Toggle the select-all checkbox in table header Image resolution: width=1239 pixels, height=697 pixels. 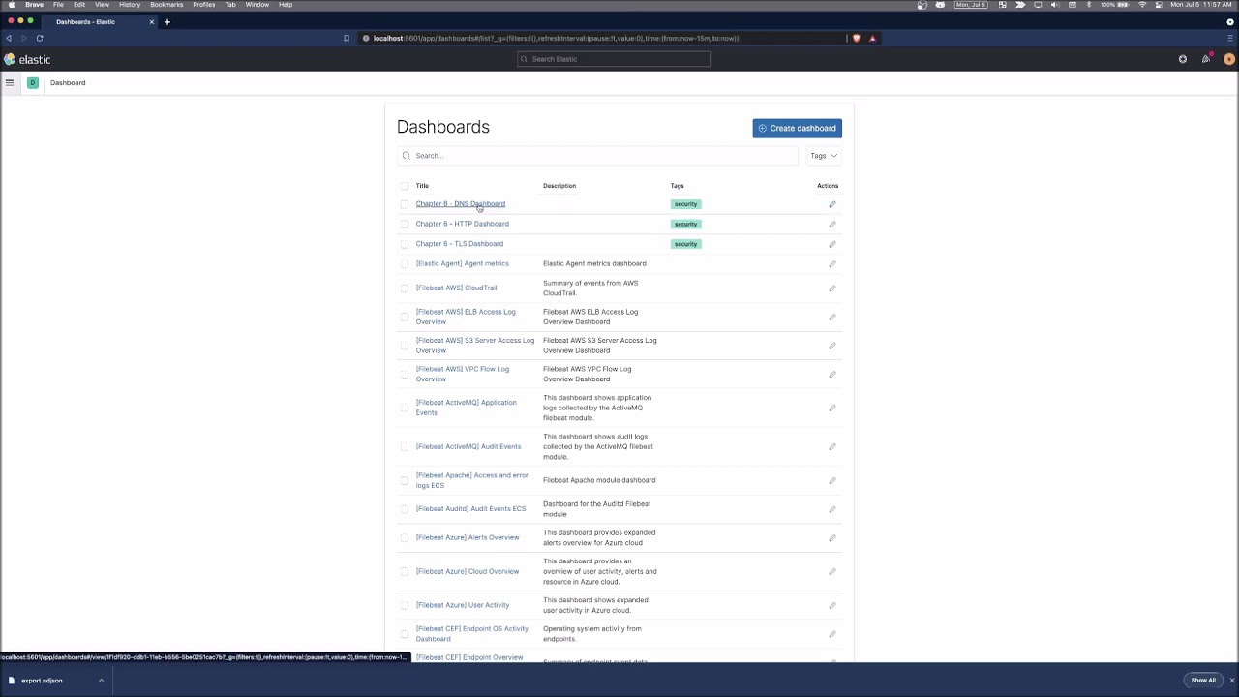point(405,186)
